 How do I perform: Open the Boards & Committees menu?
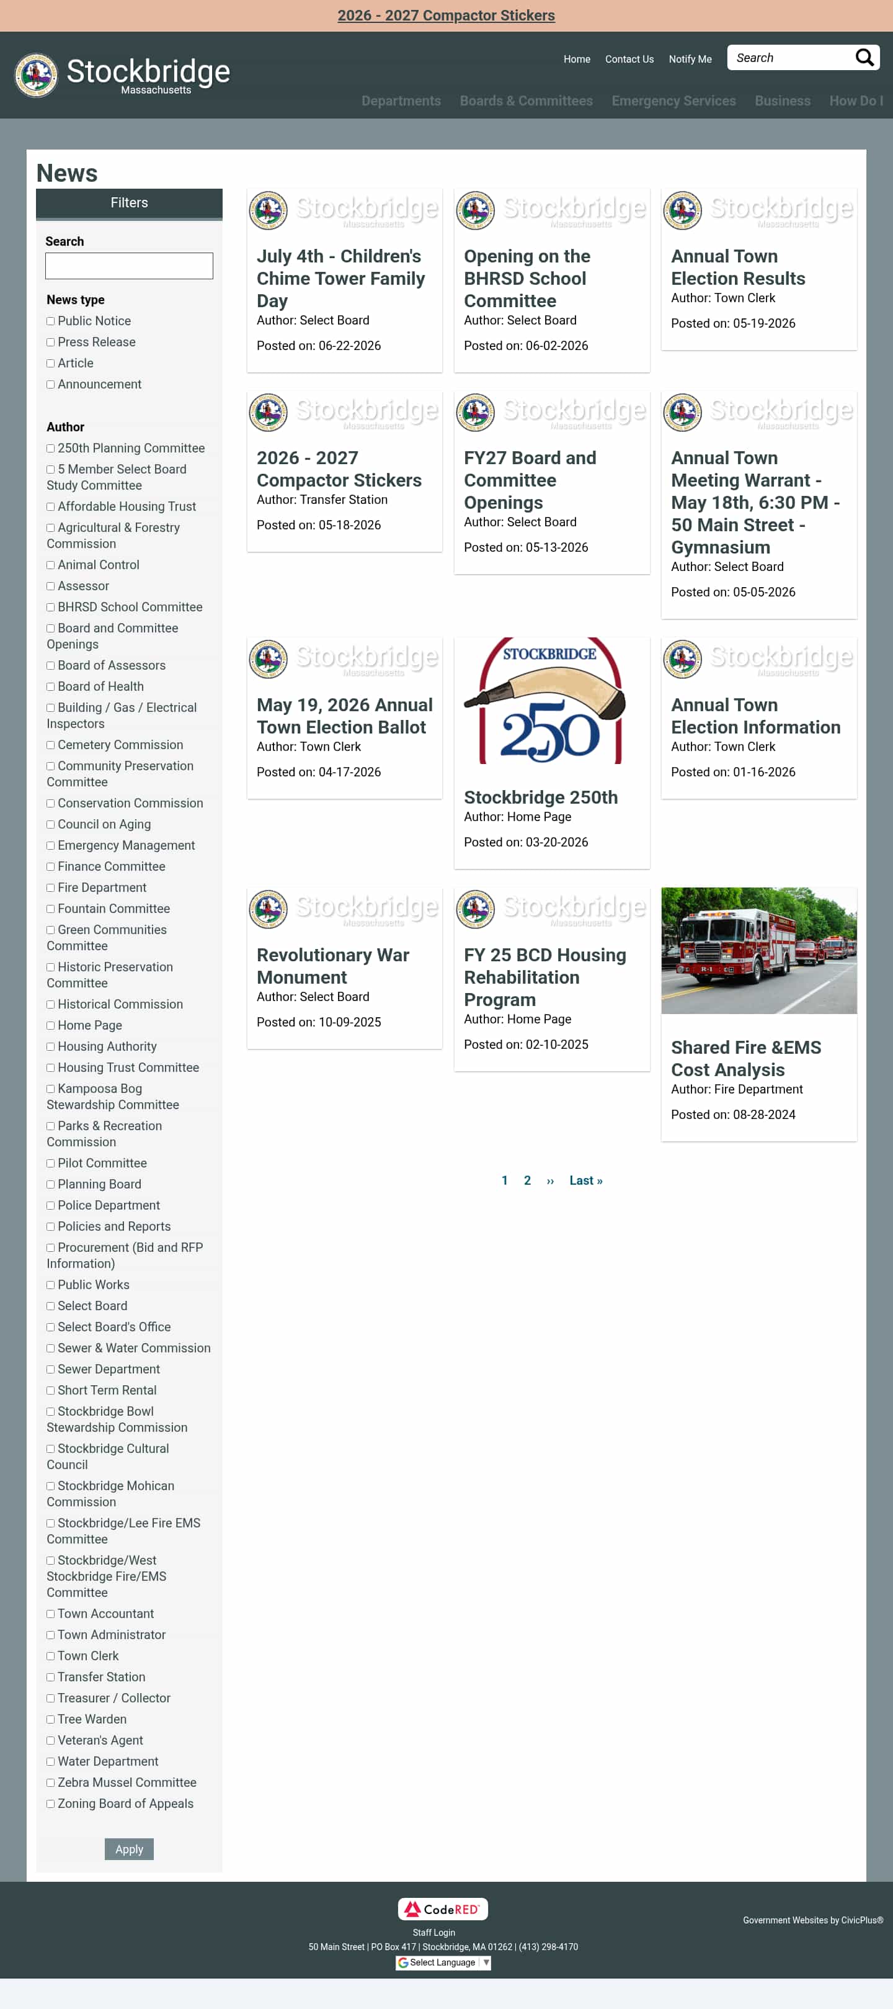tap(526, 101)
